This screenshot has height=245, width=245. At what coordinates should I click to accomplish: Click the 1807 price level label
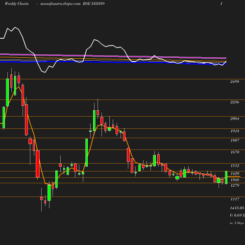235,140
